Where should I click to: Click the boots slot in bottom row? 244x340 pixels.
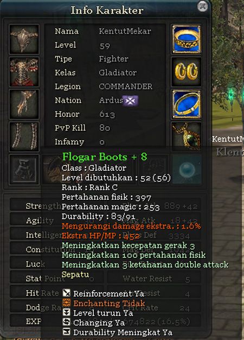pos(24,170)
